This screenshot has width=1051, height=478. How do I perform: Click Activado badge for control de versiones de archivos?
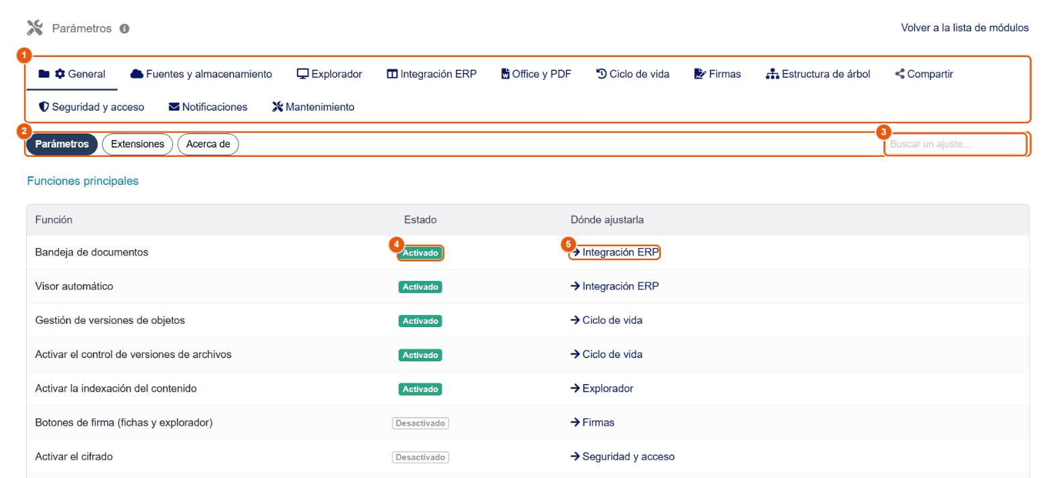click(420, 355)
